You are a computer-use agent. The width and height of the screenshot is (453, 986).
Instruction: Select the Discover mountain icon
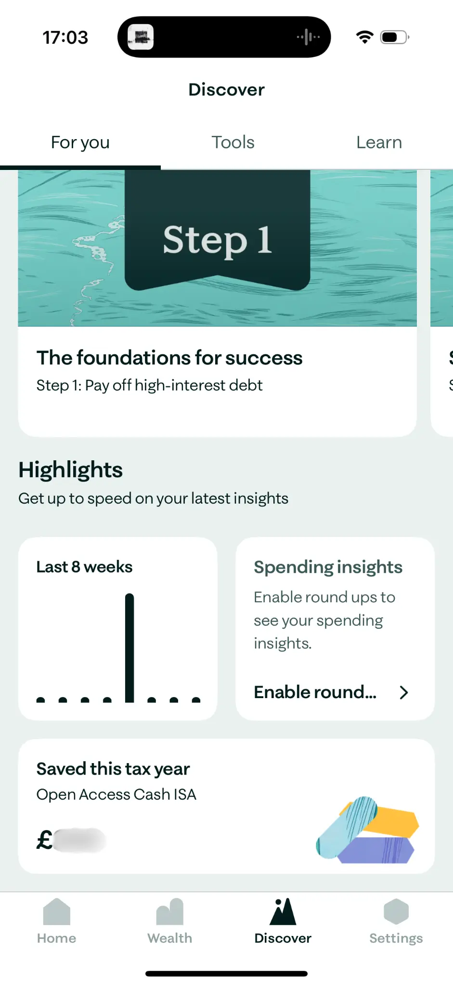[283, 912]
